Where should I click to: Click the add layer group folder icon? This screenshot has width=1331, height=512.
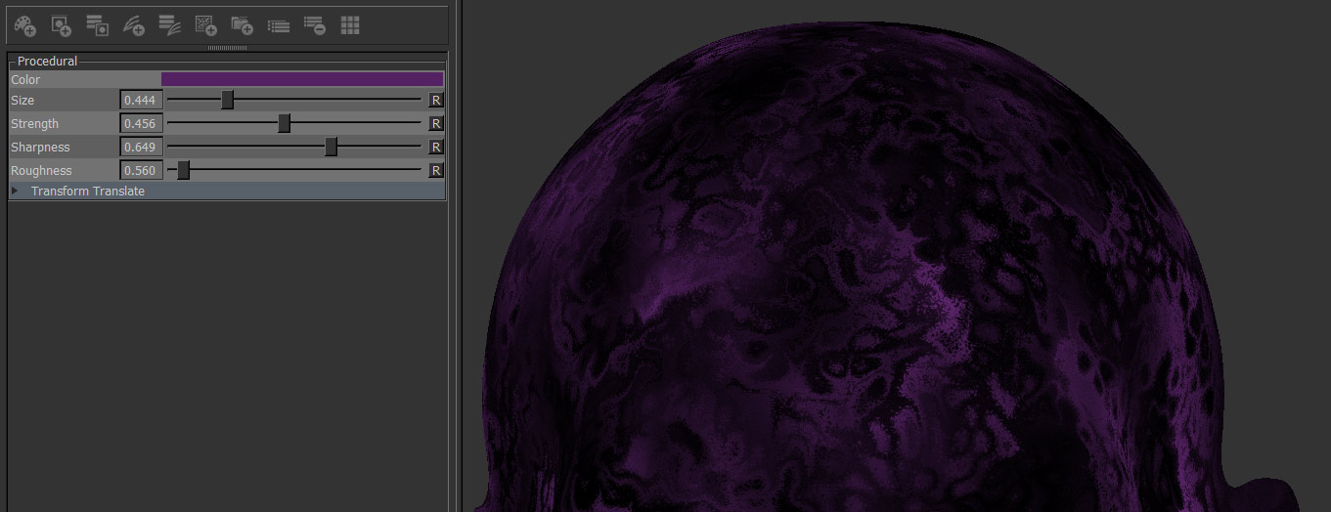pos(242,25)
